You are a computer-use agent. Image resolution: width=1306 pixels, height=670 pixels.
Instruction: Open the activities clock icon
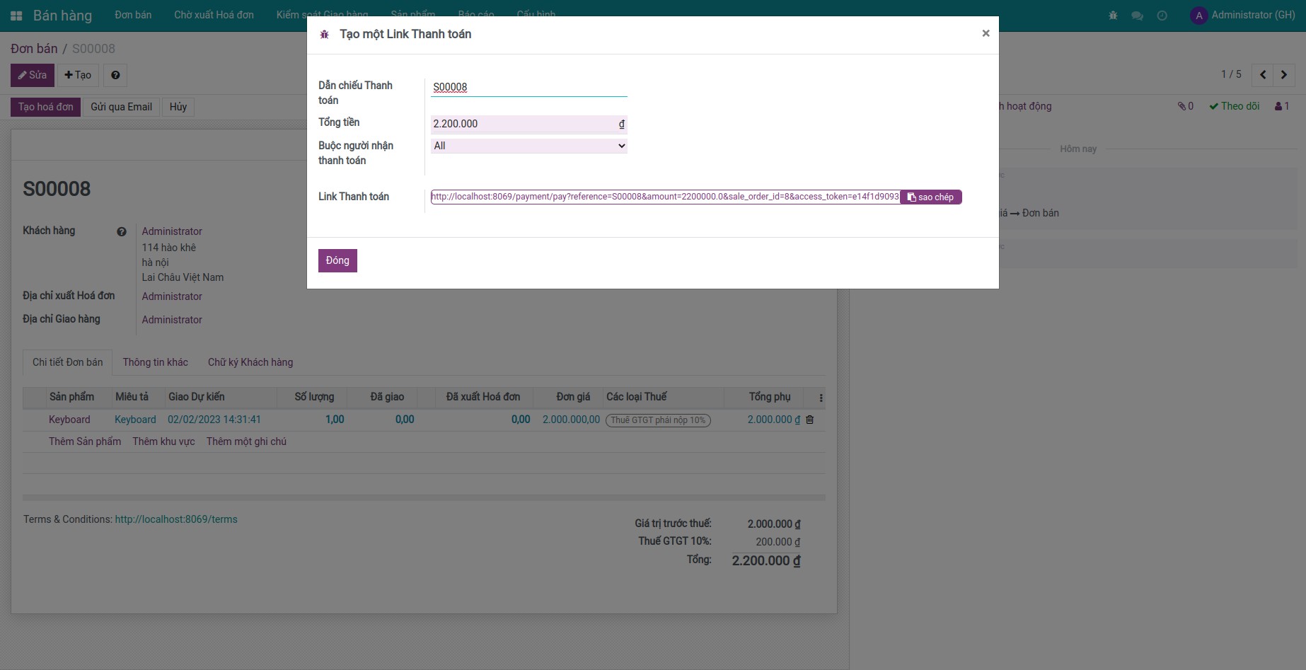(1162, 16)
